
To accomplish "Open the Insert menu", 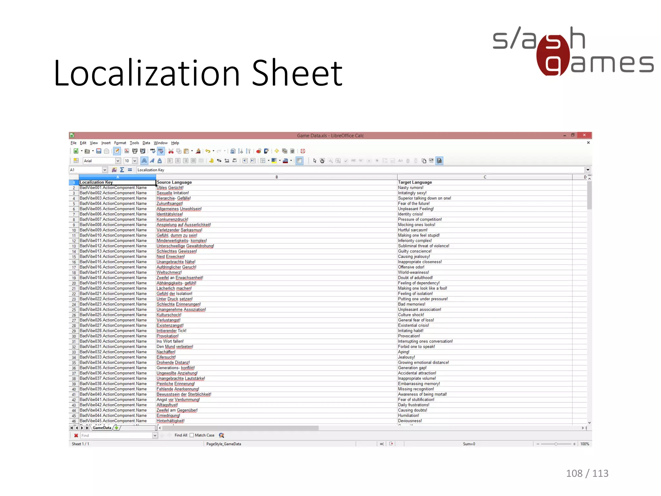I will coord(106,143).
